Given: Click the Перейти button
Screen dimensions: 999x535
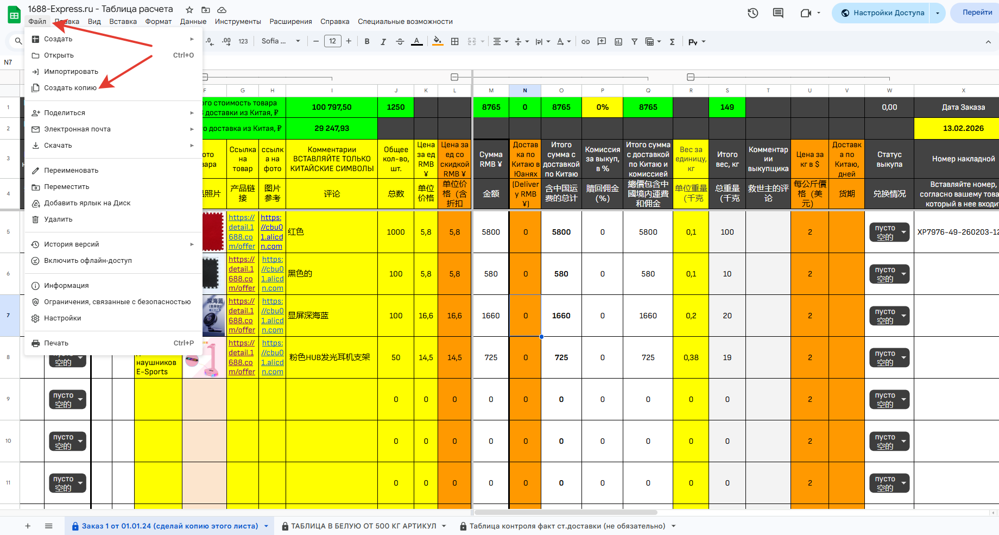Looking at the screenshot, I should coord(977,13).
